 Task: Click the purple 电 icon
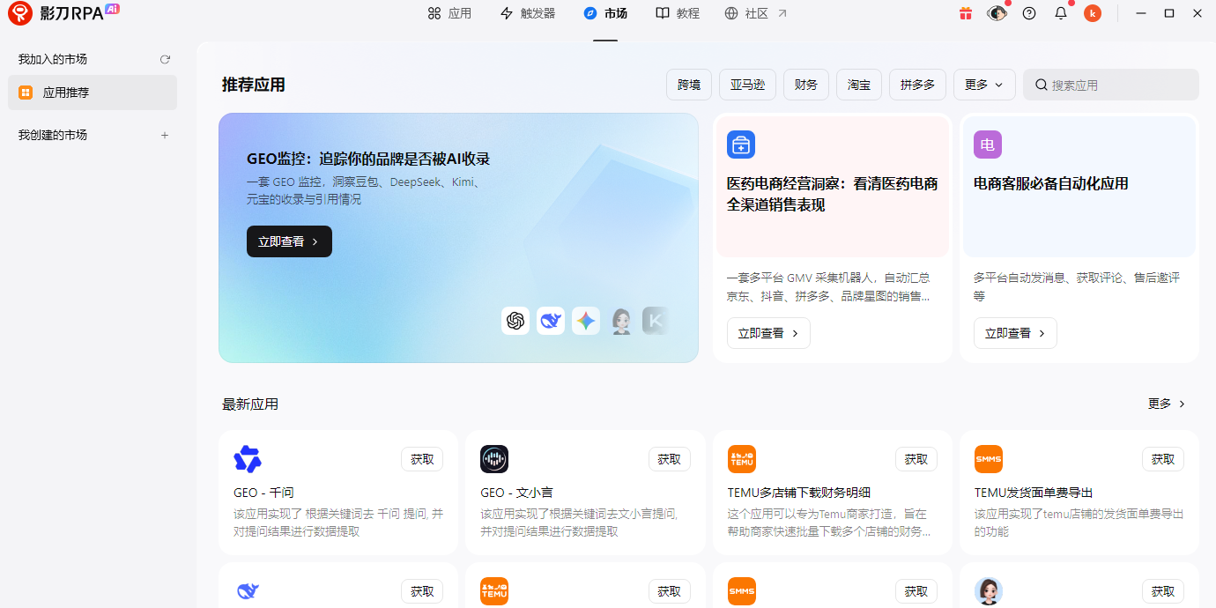point(988,145)
